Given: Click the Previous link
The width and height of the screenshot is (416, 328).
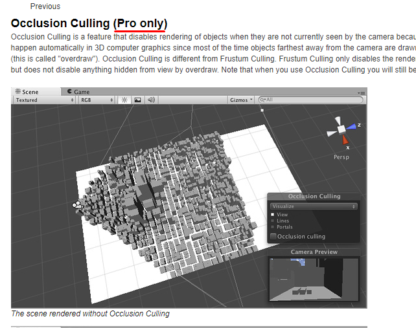Looking at the screenshot, I should tap(45, 6).
